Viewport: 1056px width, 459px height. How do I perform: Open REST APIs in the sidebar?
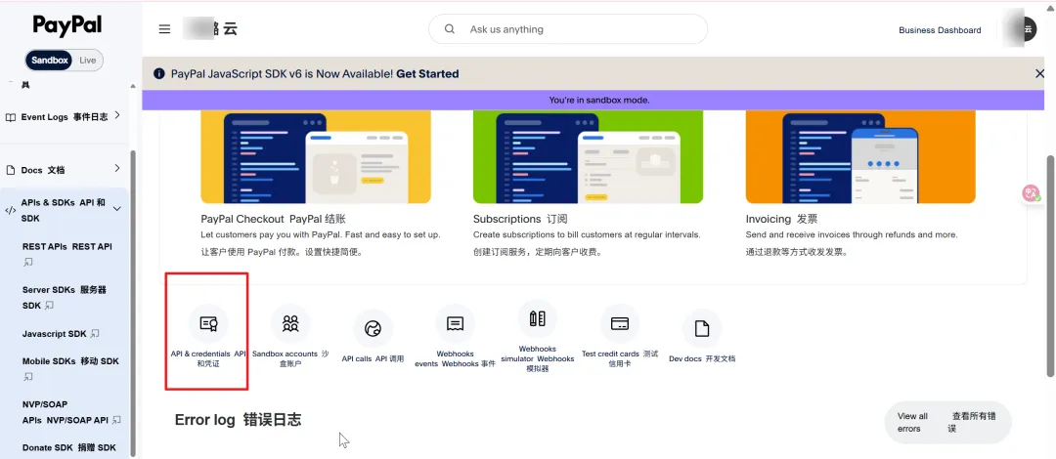pyautogui.click(x=66, y=247)
